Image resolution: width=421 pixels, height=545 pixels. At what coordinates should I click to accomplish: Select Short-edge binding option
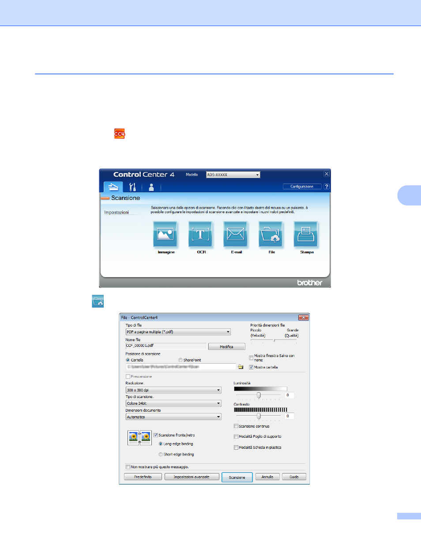(x=161, y=455)
